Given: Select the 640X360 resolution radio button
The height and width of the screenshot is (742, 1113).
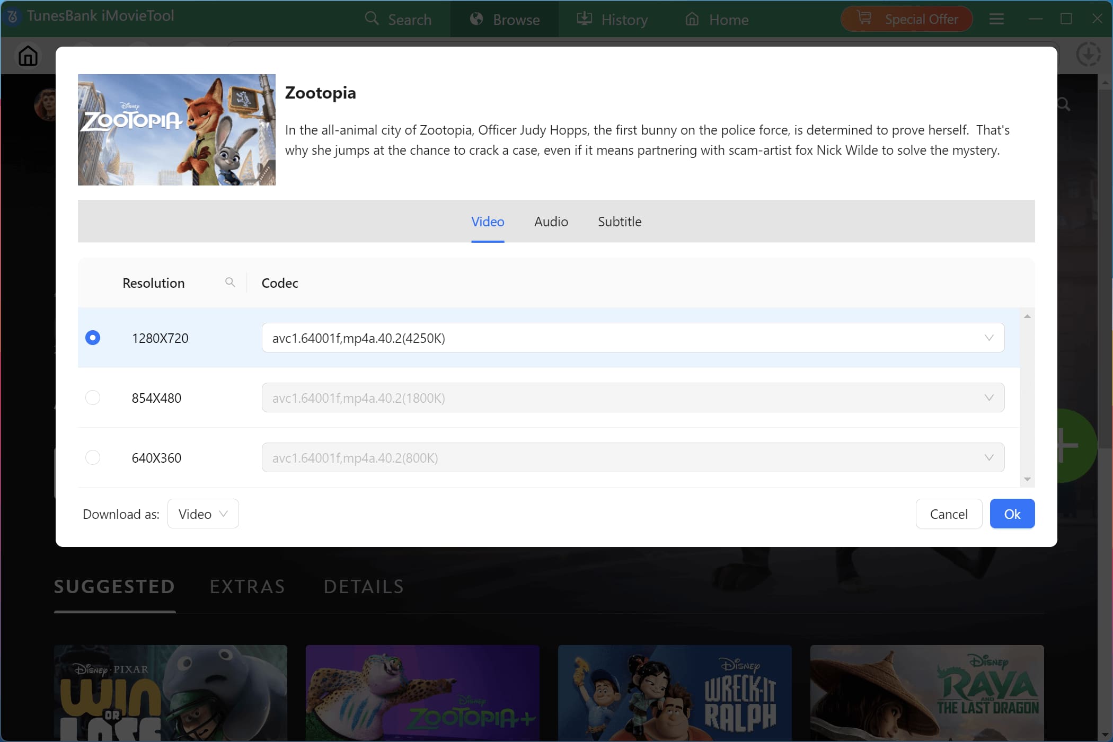Looking at the screenshot, I should (x=93, y=457).
